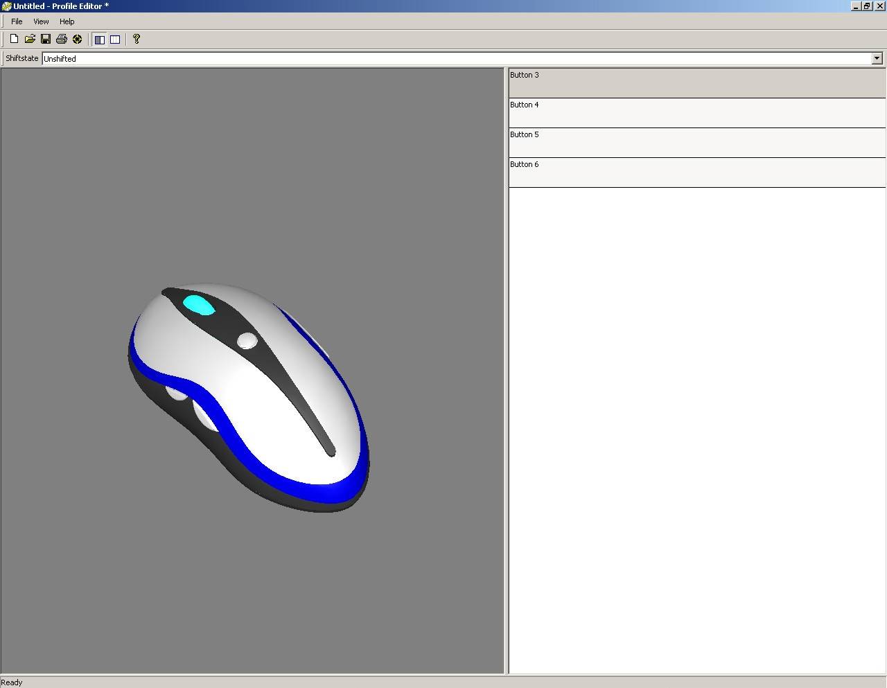Open a profile using the folder icon

pyautogui.click(x=30, y=39)
